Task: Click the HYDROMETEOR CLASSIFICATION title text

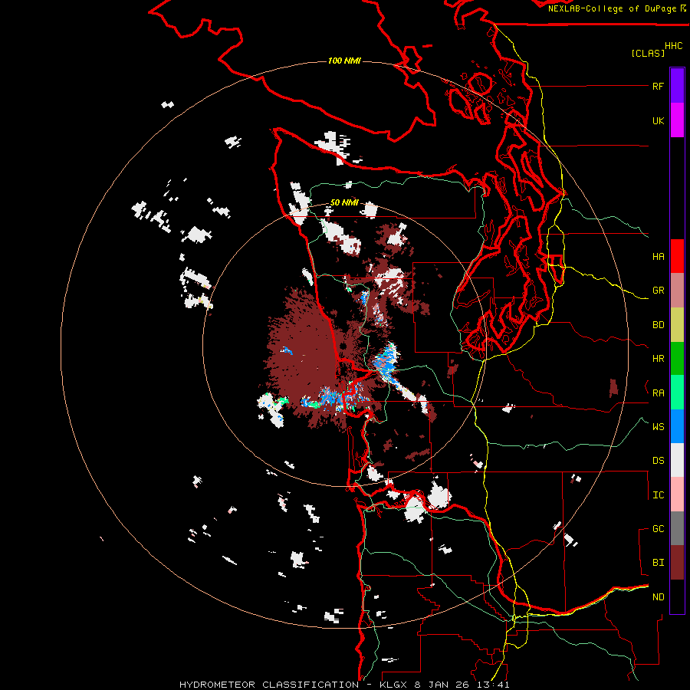Action: point(269,685)
